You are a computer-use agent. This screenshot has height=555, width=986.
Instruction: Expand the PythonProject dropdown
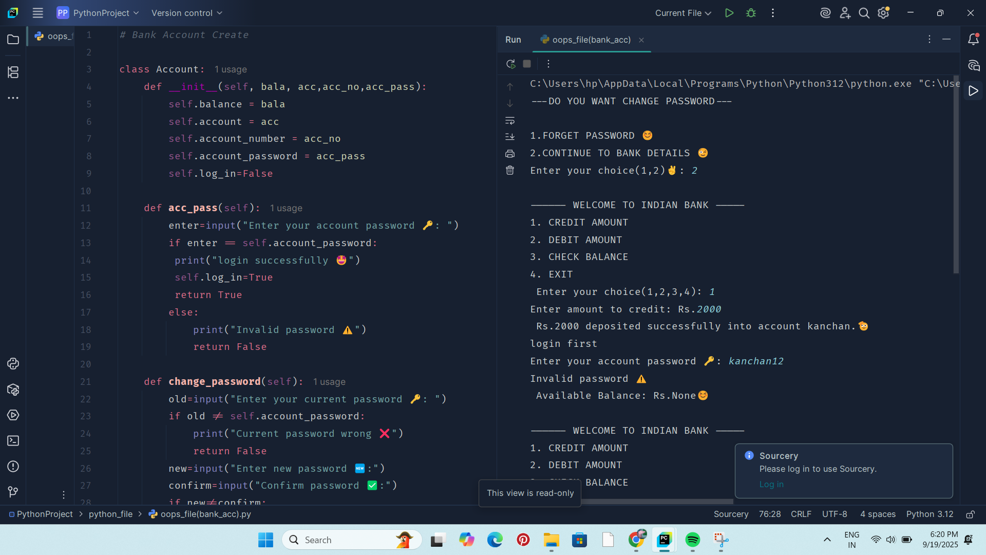pyautogui.click(x=101, y=13)
